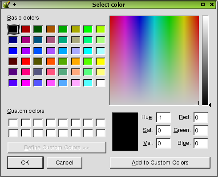
Task: Select the first empty custom color slot
Action: click(x=13, y=123)
